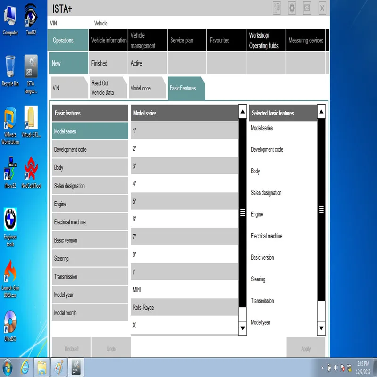Select the New operations subtab
This screenshot has height=377, width=377.
click(68, 63)
